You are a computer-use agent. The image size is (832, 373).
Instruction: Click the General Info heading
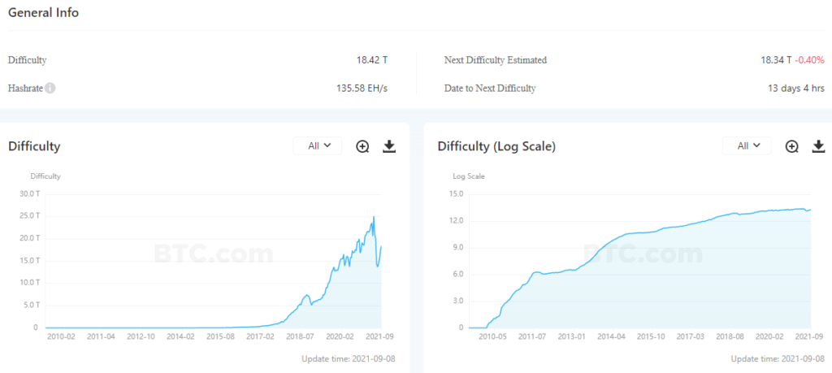coord(43,13)
